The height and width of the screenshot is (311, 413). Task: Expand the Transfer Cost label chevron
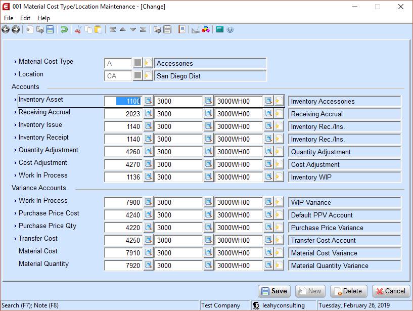(15, 239)
